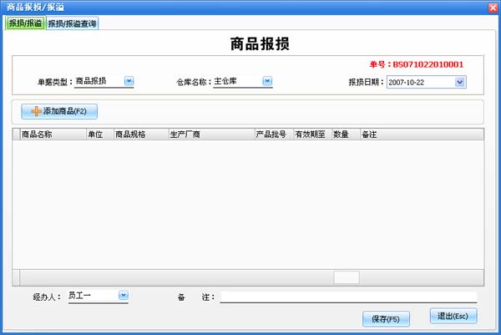The width and height of the screenshot is (501, 335).
Task: Close the 商品报损/报溢 window
Action: click(x=490, y=7)
